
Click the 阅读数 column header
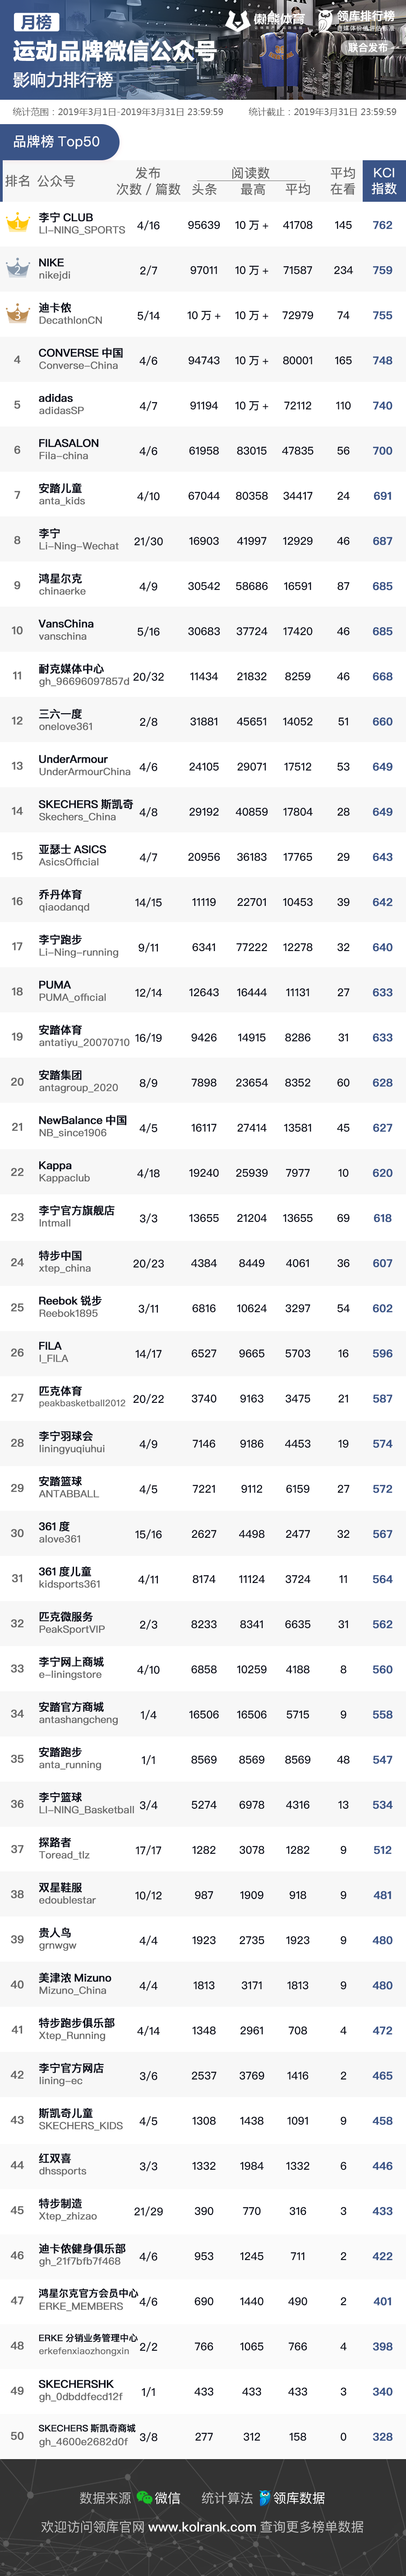coord(250,173)
